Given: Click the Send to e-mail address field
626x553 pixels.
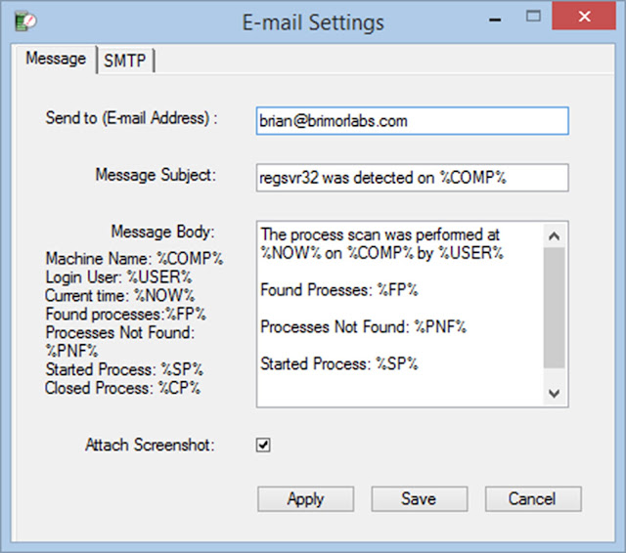Looking at the screenshot, I should [411, 120].
